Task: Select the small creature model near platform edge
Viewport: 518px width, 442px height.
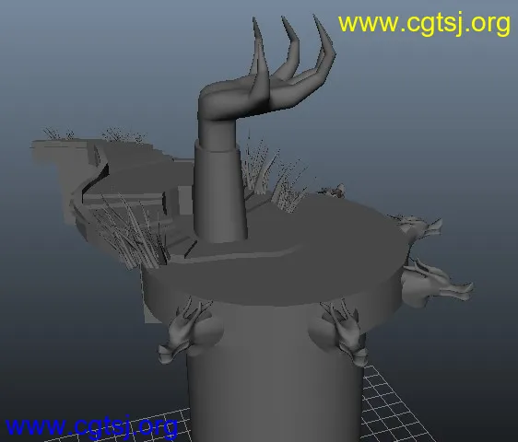Action: (333, 191)
